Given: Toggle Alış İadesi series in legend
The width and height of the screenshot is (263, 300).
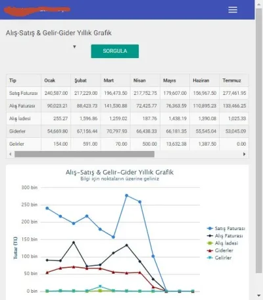Looking at the screenshot, I should coord(222,243).
